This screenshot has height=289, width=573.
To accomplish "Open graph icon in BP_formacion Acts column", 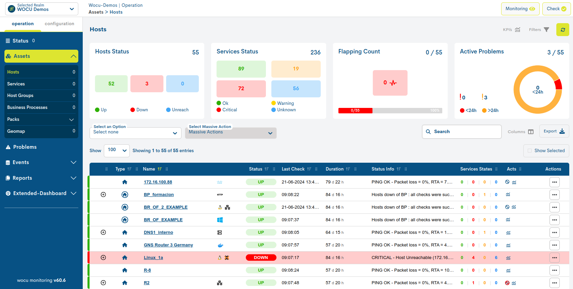I will pos(508,195).
